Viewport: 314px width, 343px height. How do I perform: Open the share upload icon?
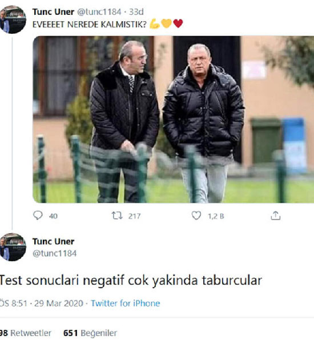[x=276, y=216]
